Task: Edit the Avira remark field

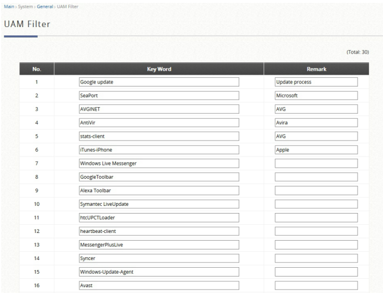Action: [316, 122]
